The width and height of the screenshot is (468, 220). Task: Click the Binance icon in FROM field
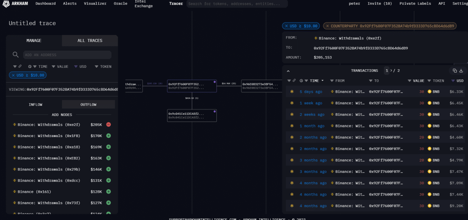316,38
